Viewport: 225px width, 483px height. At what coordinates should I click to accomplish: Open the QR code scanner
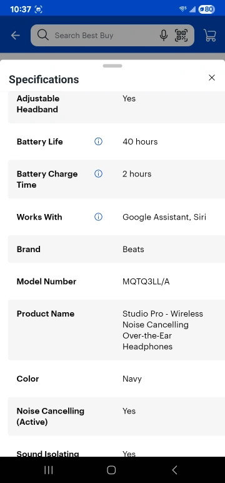(x=181, y=36)
